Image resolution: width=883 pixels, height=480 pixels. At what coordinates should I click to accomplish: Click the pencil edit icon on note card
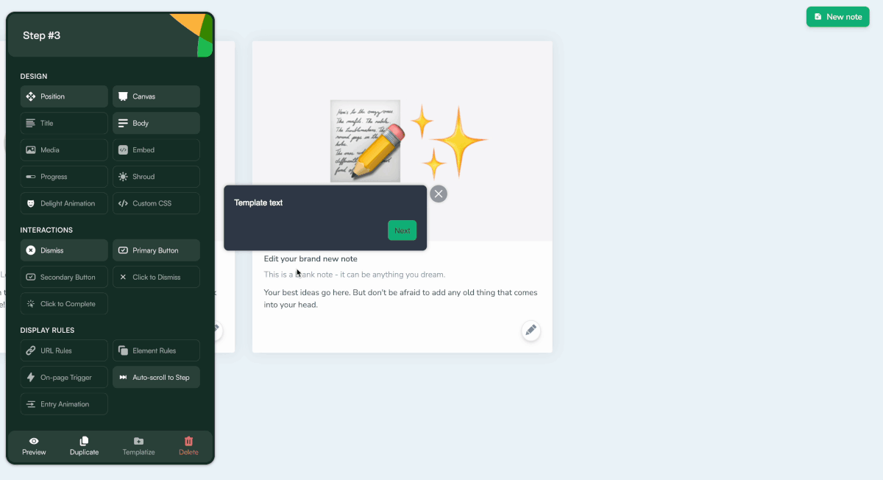coord(531,331)
